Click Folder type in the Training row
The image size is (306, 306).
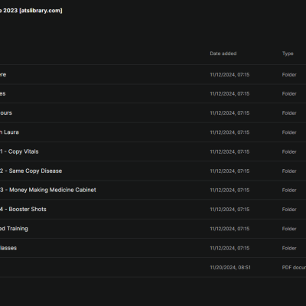pos(289,229)
